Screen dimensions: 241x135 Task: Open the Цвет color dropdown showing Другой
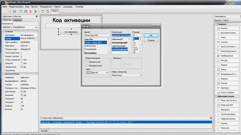tap(97, 72)
